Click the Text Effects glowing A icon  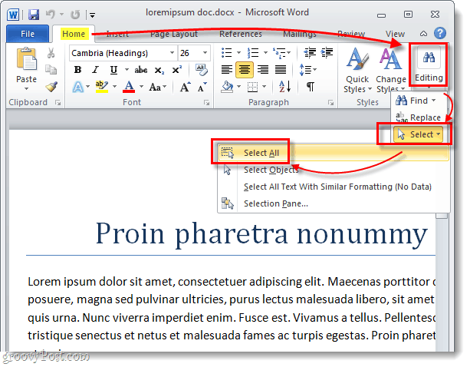78,87
